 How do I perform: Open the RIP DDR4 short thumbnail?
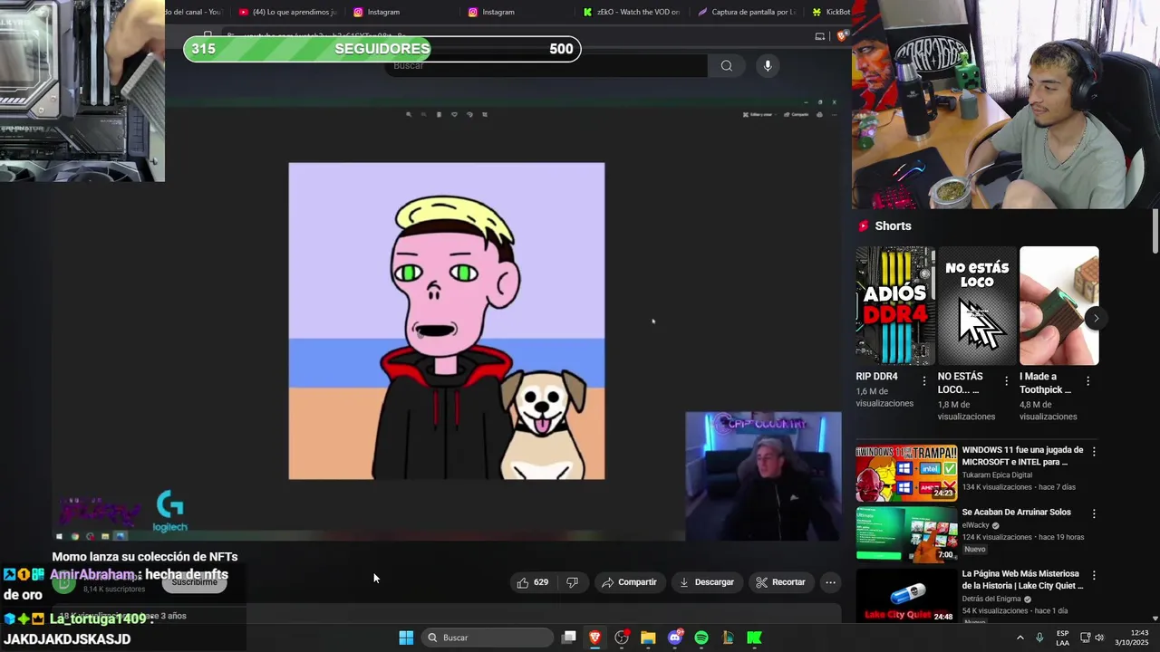point(895,306)
